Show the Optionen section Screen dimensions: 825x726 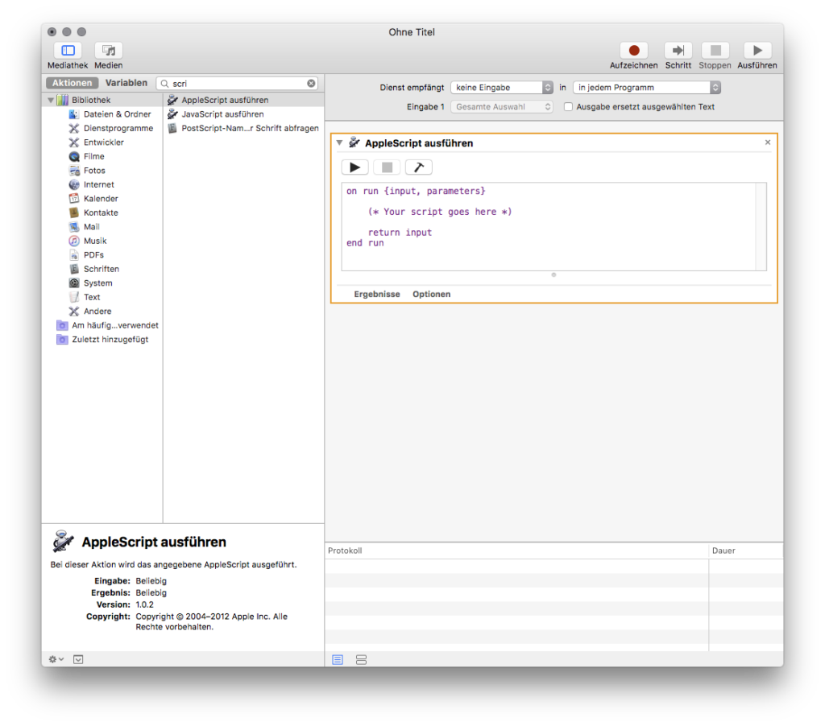coord(432,295)
